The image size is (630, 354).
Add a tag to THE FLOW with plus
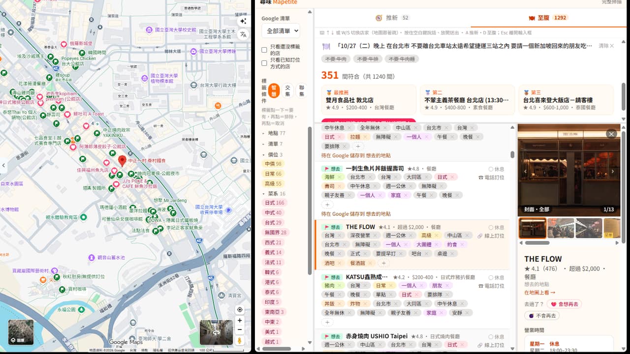[x=383, y=263]
